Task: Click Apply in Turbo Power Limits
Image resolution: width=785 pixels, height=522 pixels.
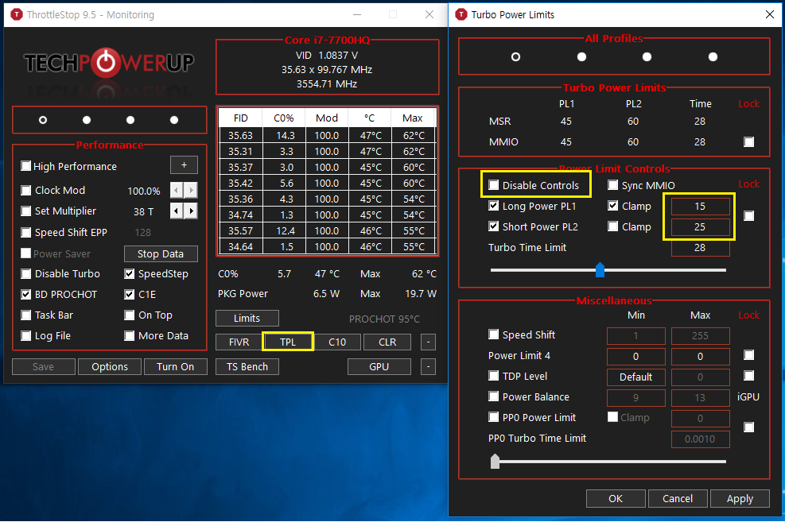Action: coord(740,498)
